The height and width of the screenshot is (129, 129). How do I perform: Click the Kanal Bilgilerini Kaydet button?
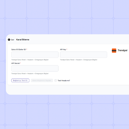42,80
